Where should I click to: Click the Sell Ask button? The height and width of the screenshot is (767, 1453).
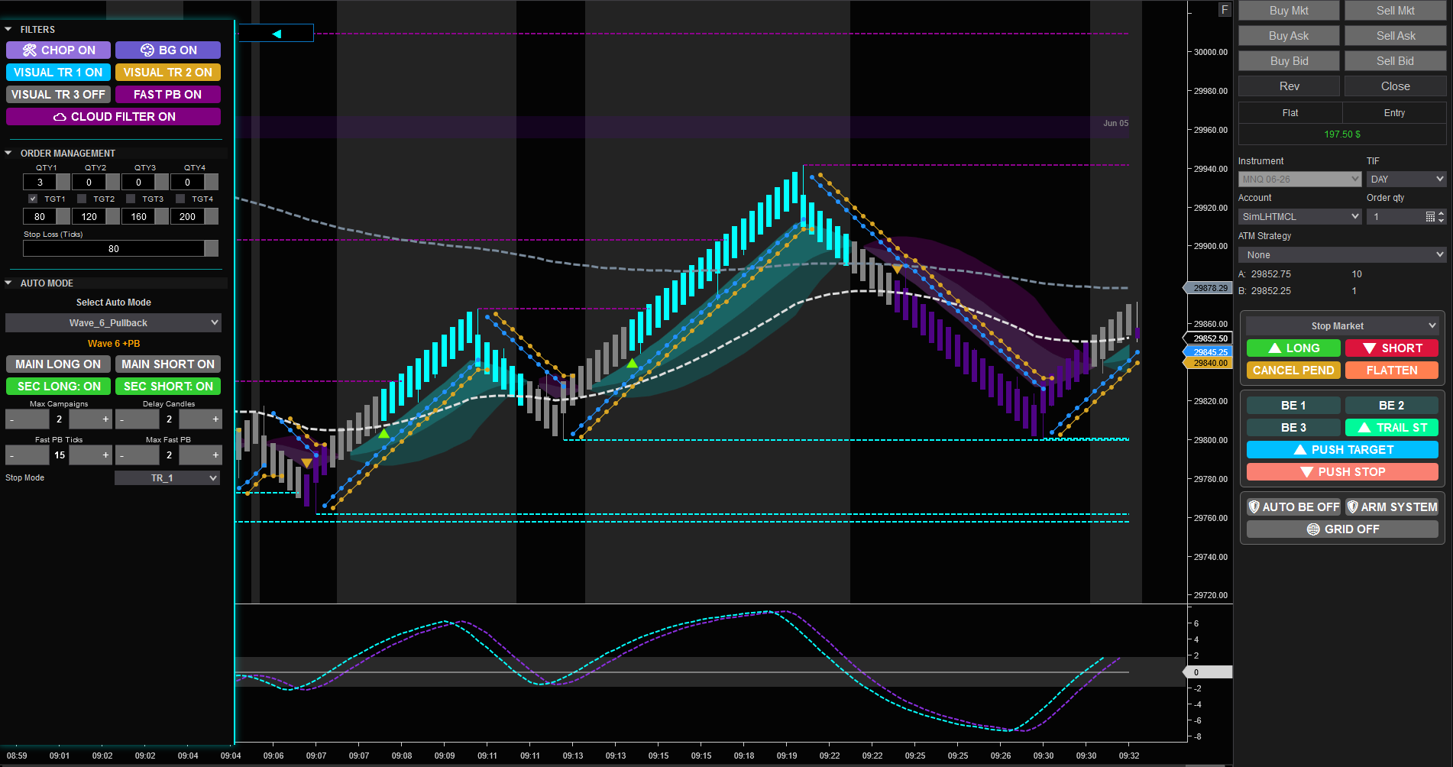pos(1396,36)
